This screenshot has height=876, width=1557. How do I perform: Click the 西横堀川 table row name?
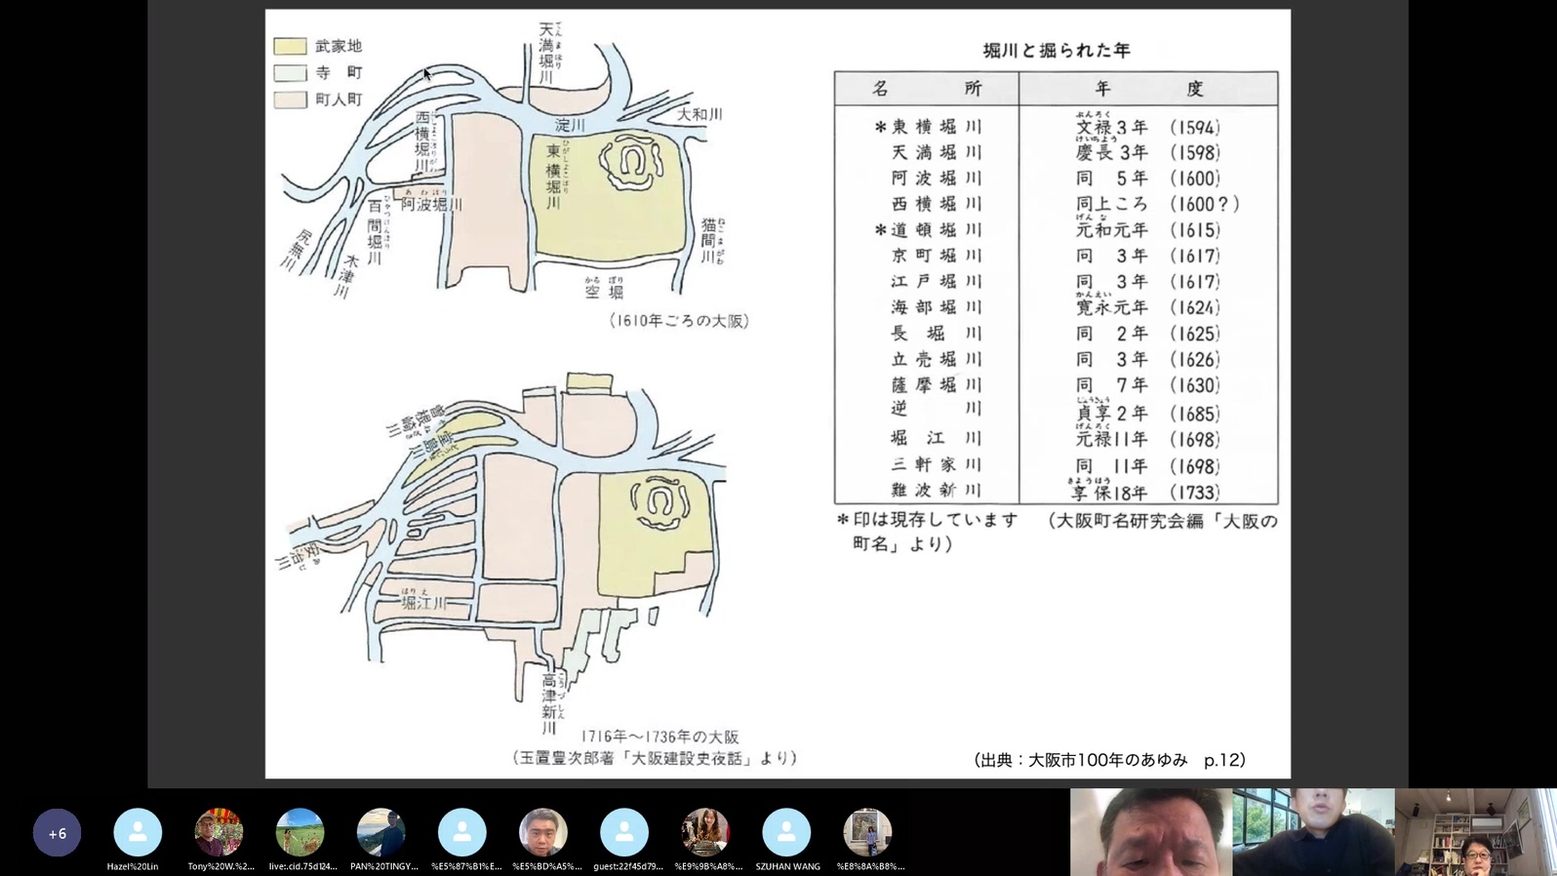pyautogui.click(x=937, y=204)
